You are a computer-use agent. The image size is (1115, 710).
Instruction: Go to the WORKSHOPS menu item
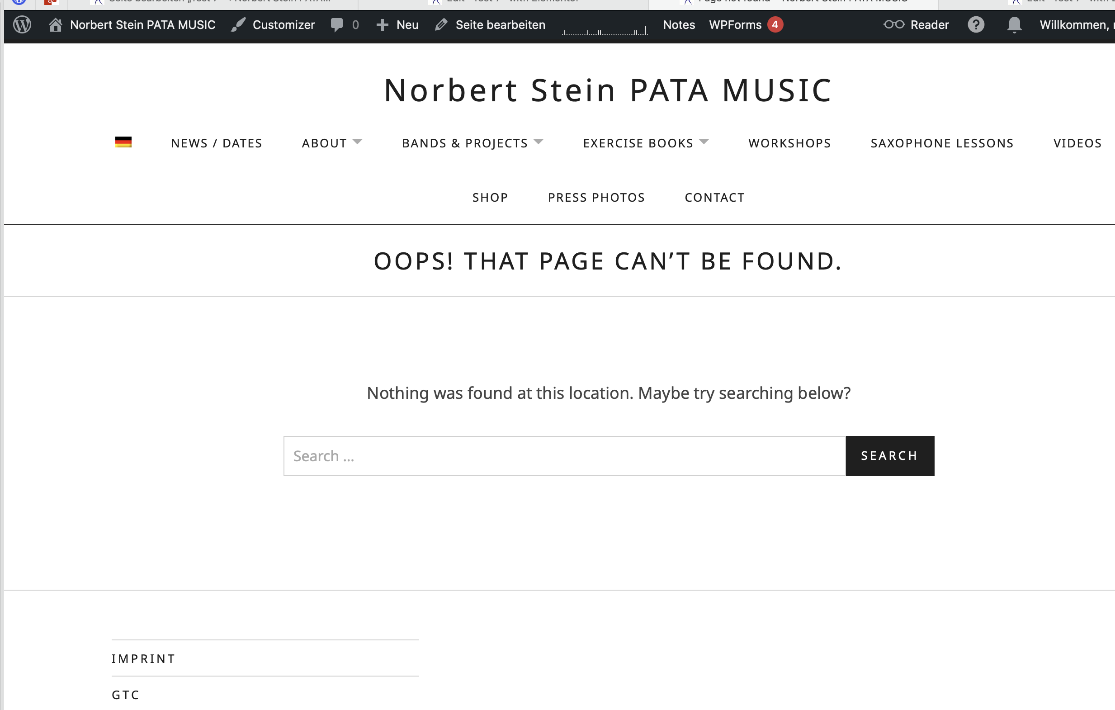pyautogui.click(x=789, y=143)
